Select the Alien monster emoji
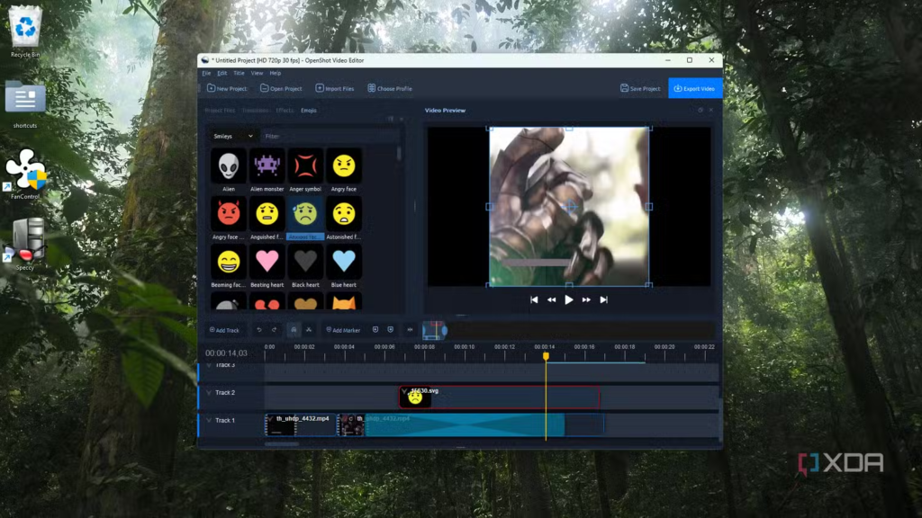Screen dimensions: 922x518 coord(267,165)
